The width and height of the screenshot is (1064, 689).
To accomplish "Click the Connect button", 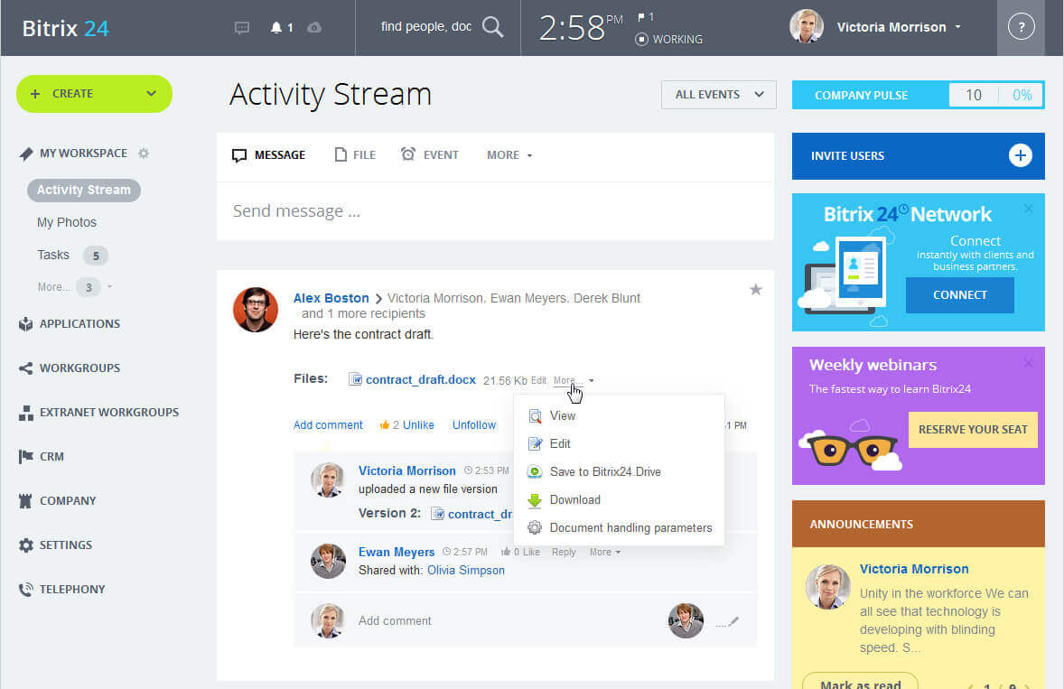I will (x=959, y=295).
